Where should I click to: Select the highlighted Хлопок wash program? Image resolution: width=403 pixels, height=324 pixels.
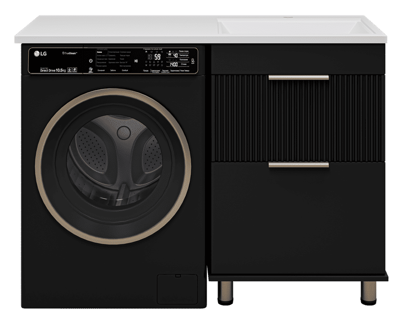99,52
